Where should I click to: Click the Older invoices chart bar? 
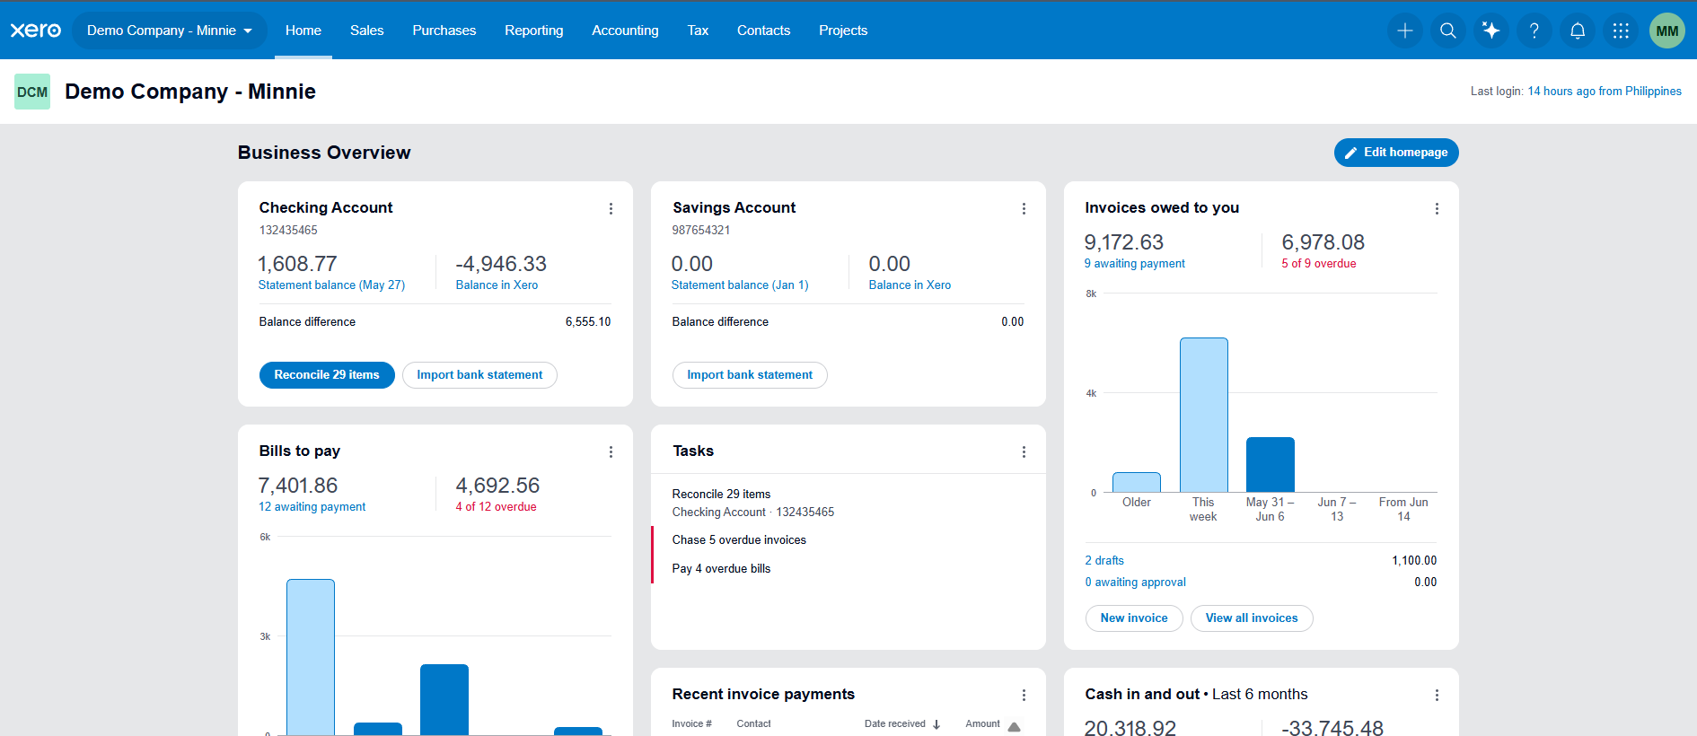coord(1137,482)
